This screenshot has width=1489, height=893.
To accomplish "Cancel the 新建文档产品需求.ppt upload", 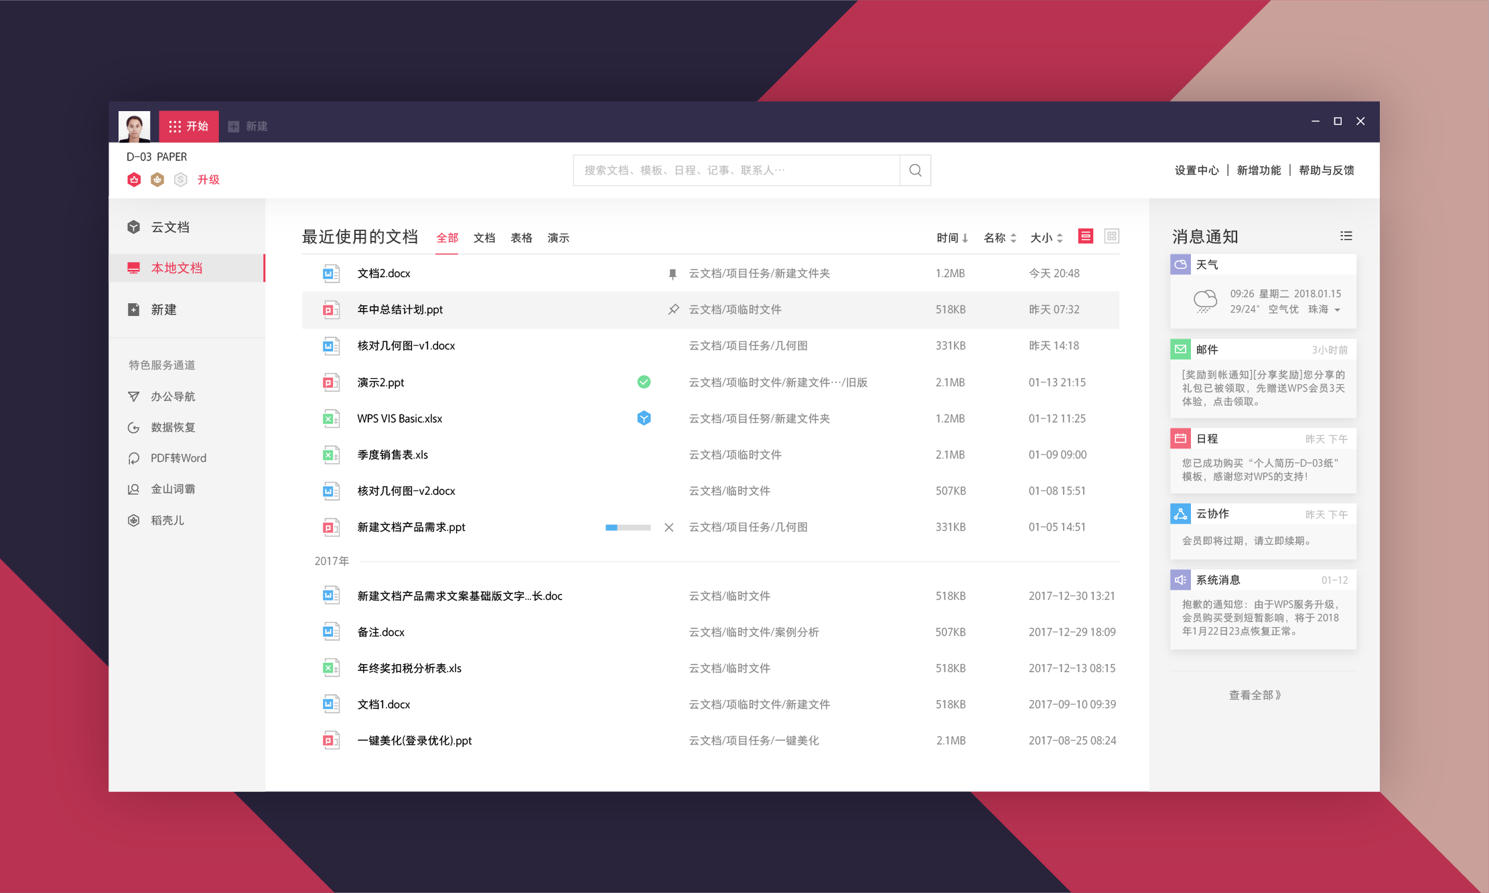I will [x=668, y=527].
